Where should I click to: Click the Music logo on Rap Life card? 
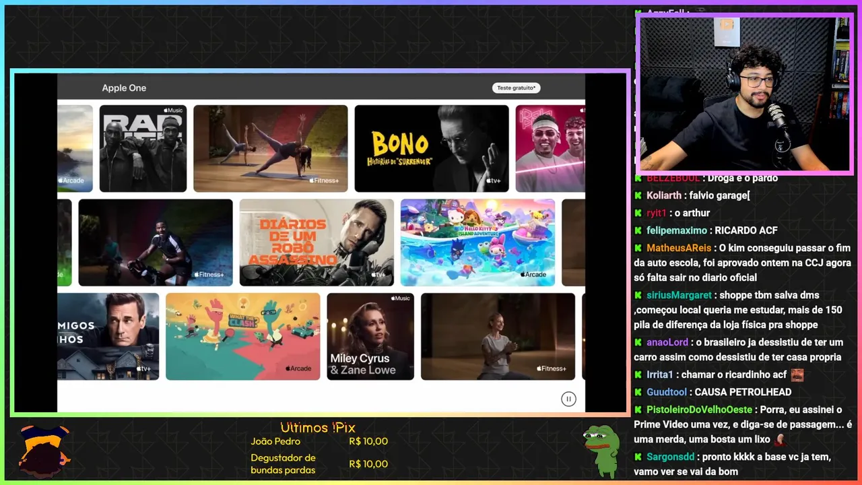pos(172,110)
